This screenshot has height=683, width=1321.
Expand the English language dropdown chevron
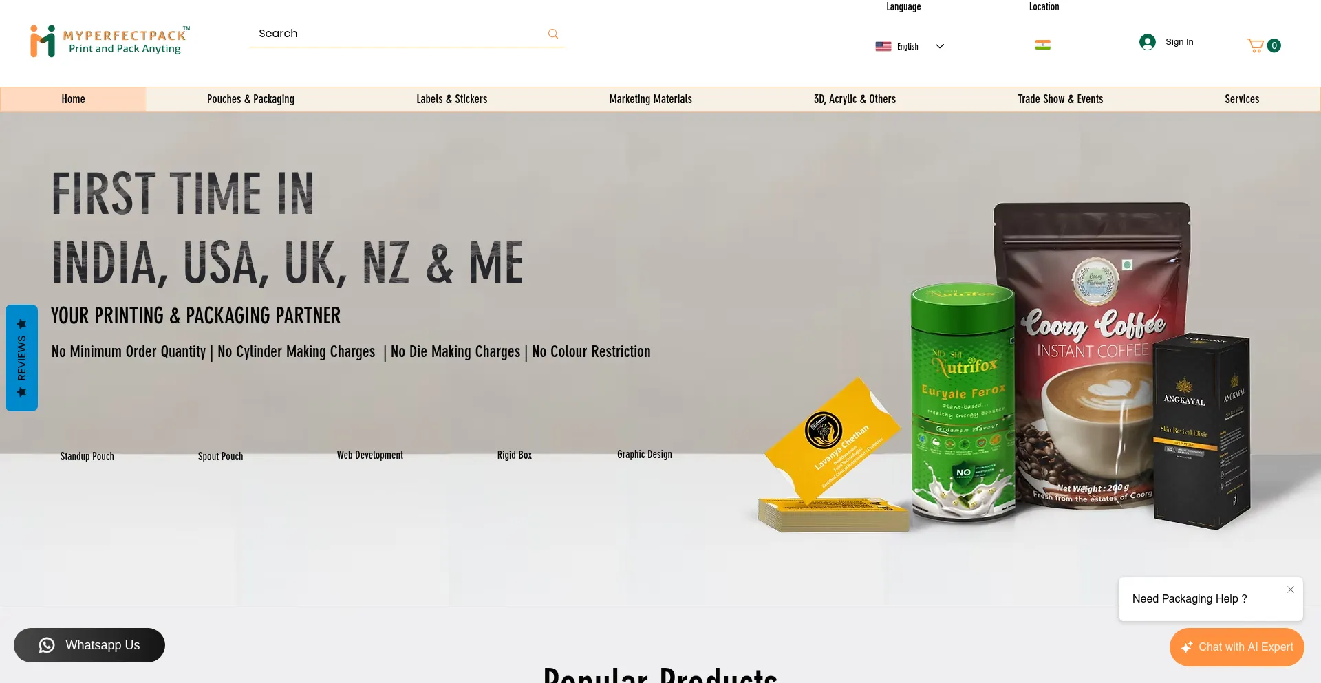point(940,46)
